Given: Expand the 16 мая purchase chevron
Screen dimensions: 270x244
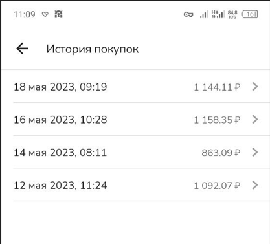Looking at the screenshot, I should [x=255, y=119].
